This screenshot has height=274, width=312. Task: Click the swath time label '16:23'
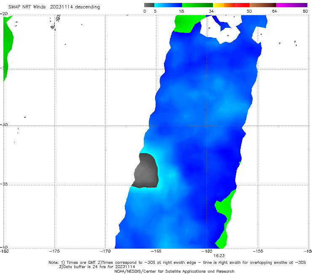219,256
